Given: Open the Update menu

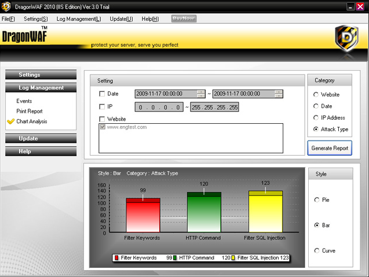Looking at the screenshot, I should [121, 19].
